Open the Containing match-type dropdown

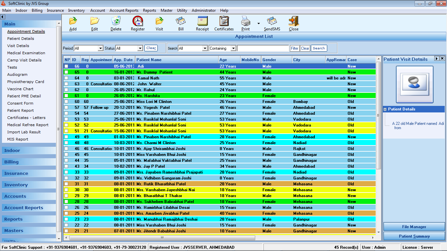coord(233,48)
